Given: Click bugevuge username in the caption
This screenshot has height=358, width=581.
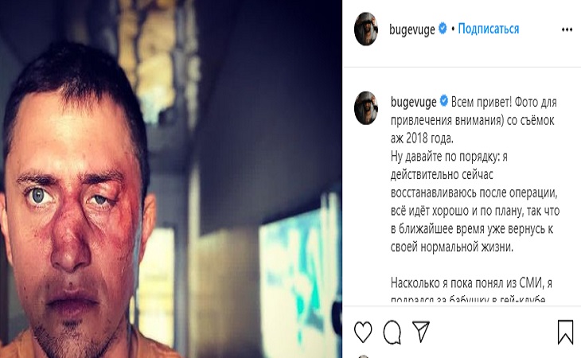Looking at the screenshot, I should click(x=414, y=102).
